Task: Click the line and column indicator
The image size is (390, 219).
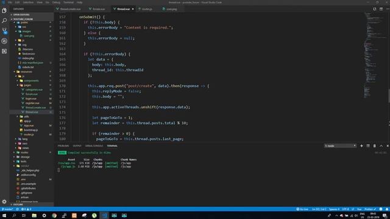Action: (319, 209)
